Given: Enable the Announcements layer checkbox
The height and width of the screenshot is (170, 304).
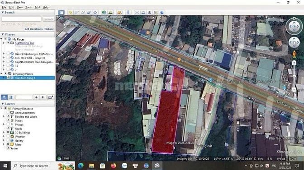Looking at the screenshot, I should point(8,112).
